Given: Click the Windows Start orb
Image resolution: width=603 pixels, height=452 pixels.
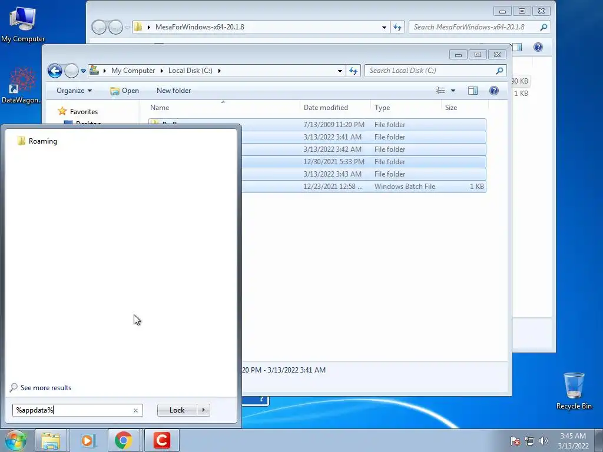Looking at the screenshot, I should pos(15,440).
